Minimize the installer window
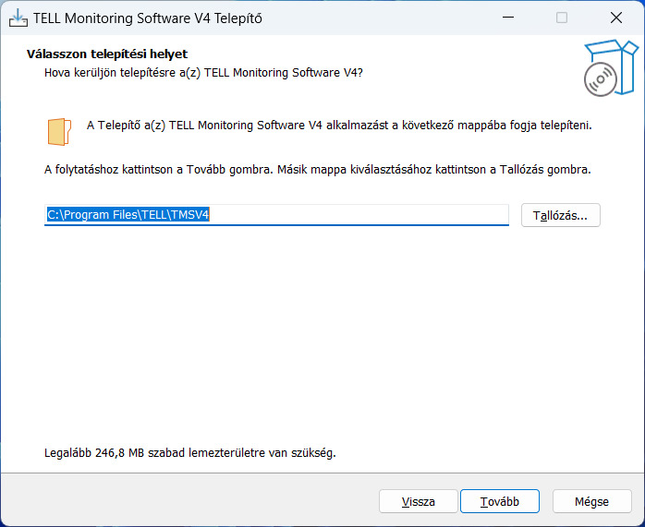 click(508, 18)
